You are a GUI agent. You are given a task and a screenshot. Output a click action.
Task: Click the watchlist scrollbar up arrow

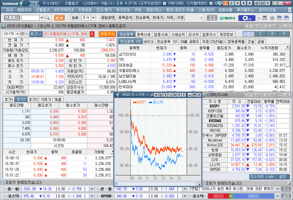click(x=288, y=47)
